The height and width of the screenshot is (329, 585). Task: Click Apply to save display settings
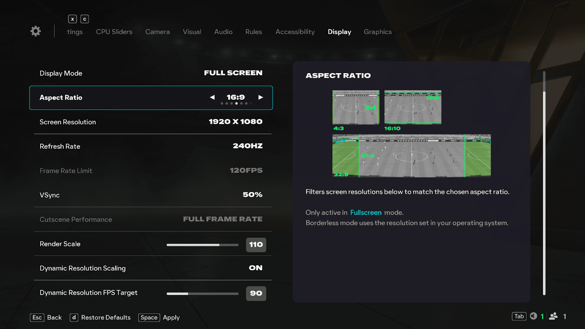pyautogui.click(x=171, y=317)
